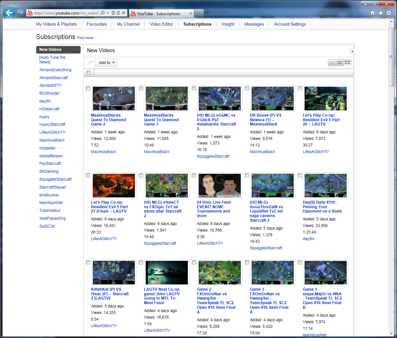
Task: Check the box for Day[9] Daily #310
Action: pyautogui.click(x=300, y=175)
